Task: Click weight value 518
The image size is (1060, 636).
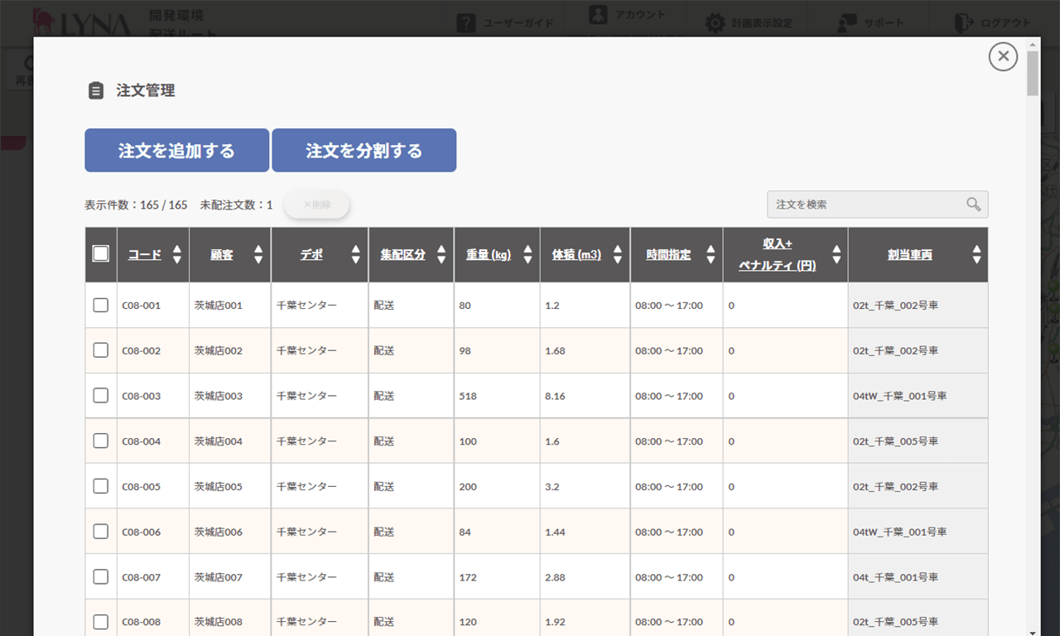Action: [x=468, y=396]
